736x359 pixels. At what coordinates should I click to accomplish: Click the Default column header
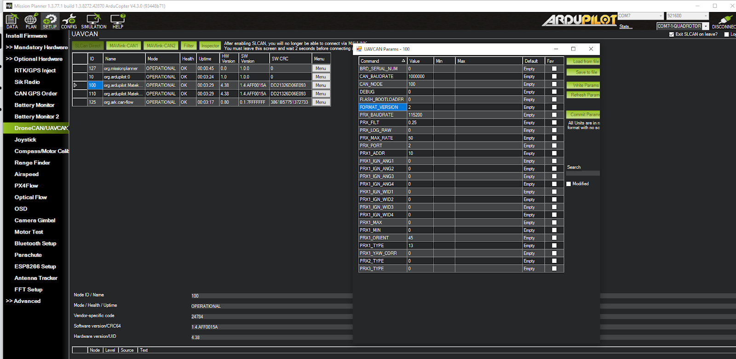click(534, 61)
